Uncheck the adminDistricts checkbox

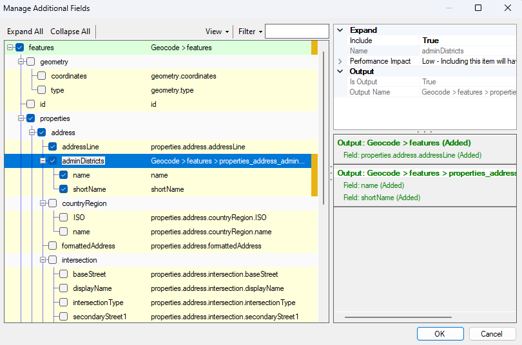coord(53,161)
